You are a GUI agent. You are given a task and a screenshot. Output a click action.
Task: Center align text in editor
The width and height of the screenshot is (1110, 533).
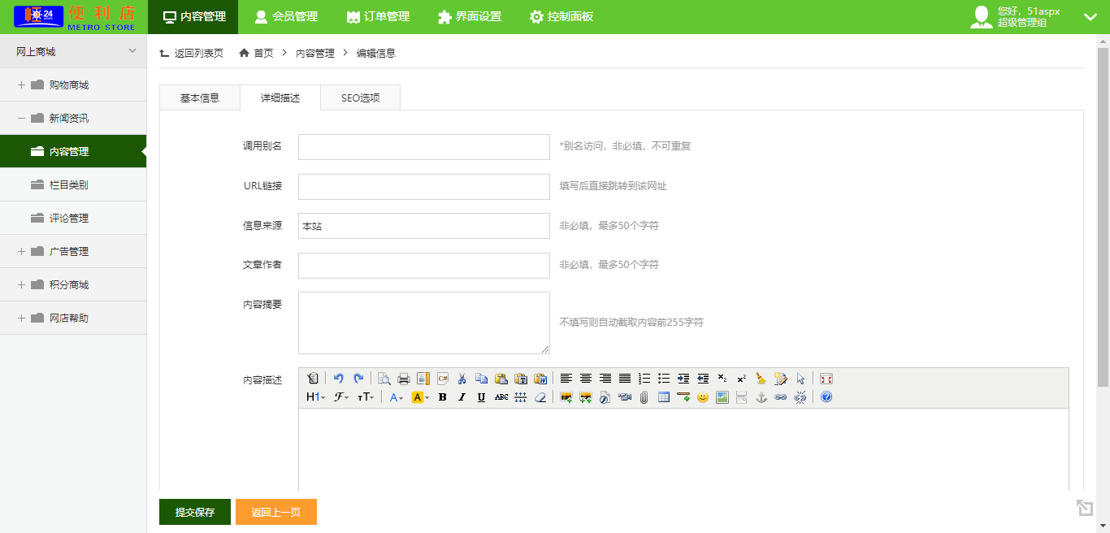point(586,379)
